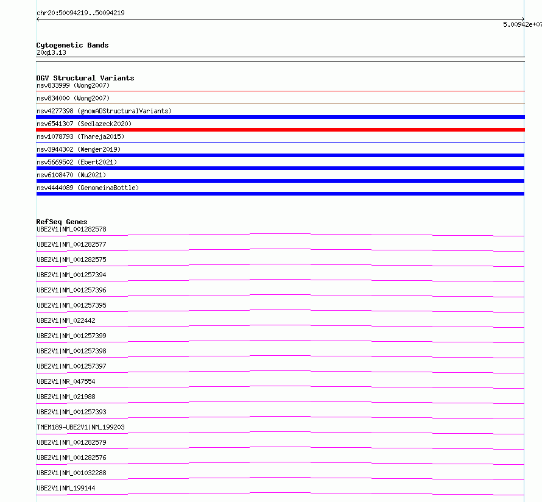542x502 pixels.
Task: Select transcript UBE2V1|NM_001257395
Action: [71, 305]
